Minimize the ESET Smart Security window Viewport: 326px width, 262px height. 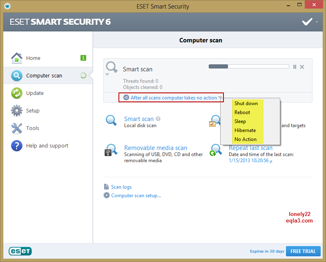(288, 5)
